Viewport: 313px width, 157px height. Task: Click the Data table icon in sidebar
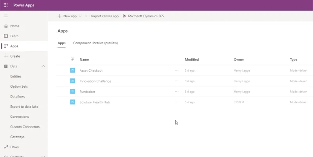tap(6, 66)
